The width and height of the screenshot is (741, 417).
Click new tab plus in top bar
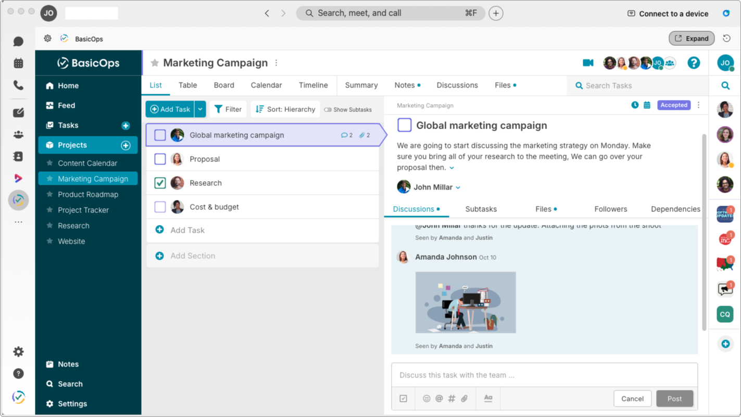[496, 13]
